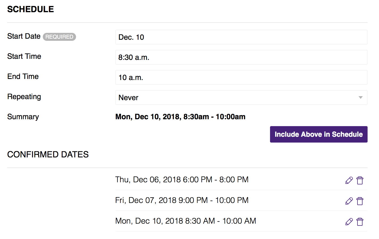The image size is (379, 239).
Task: Click the dropdown arrow beside Never
Action: 360,98
